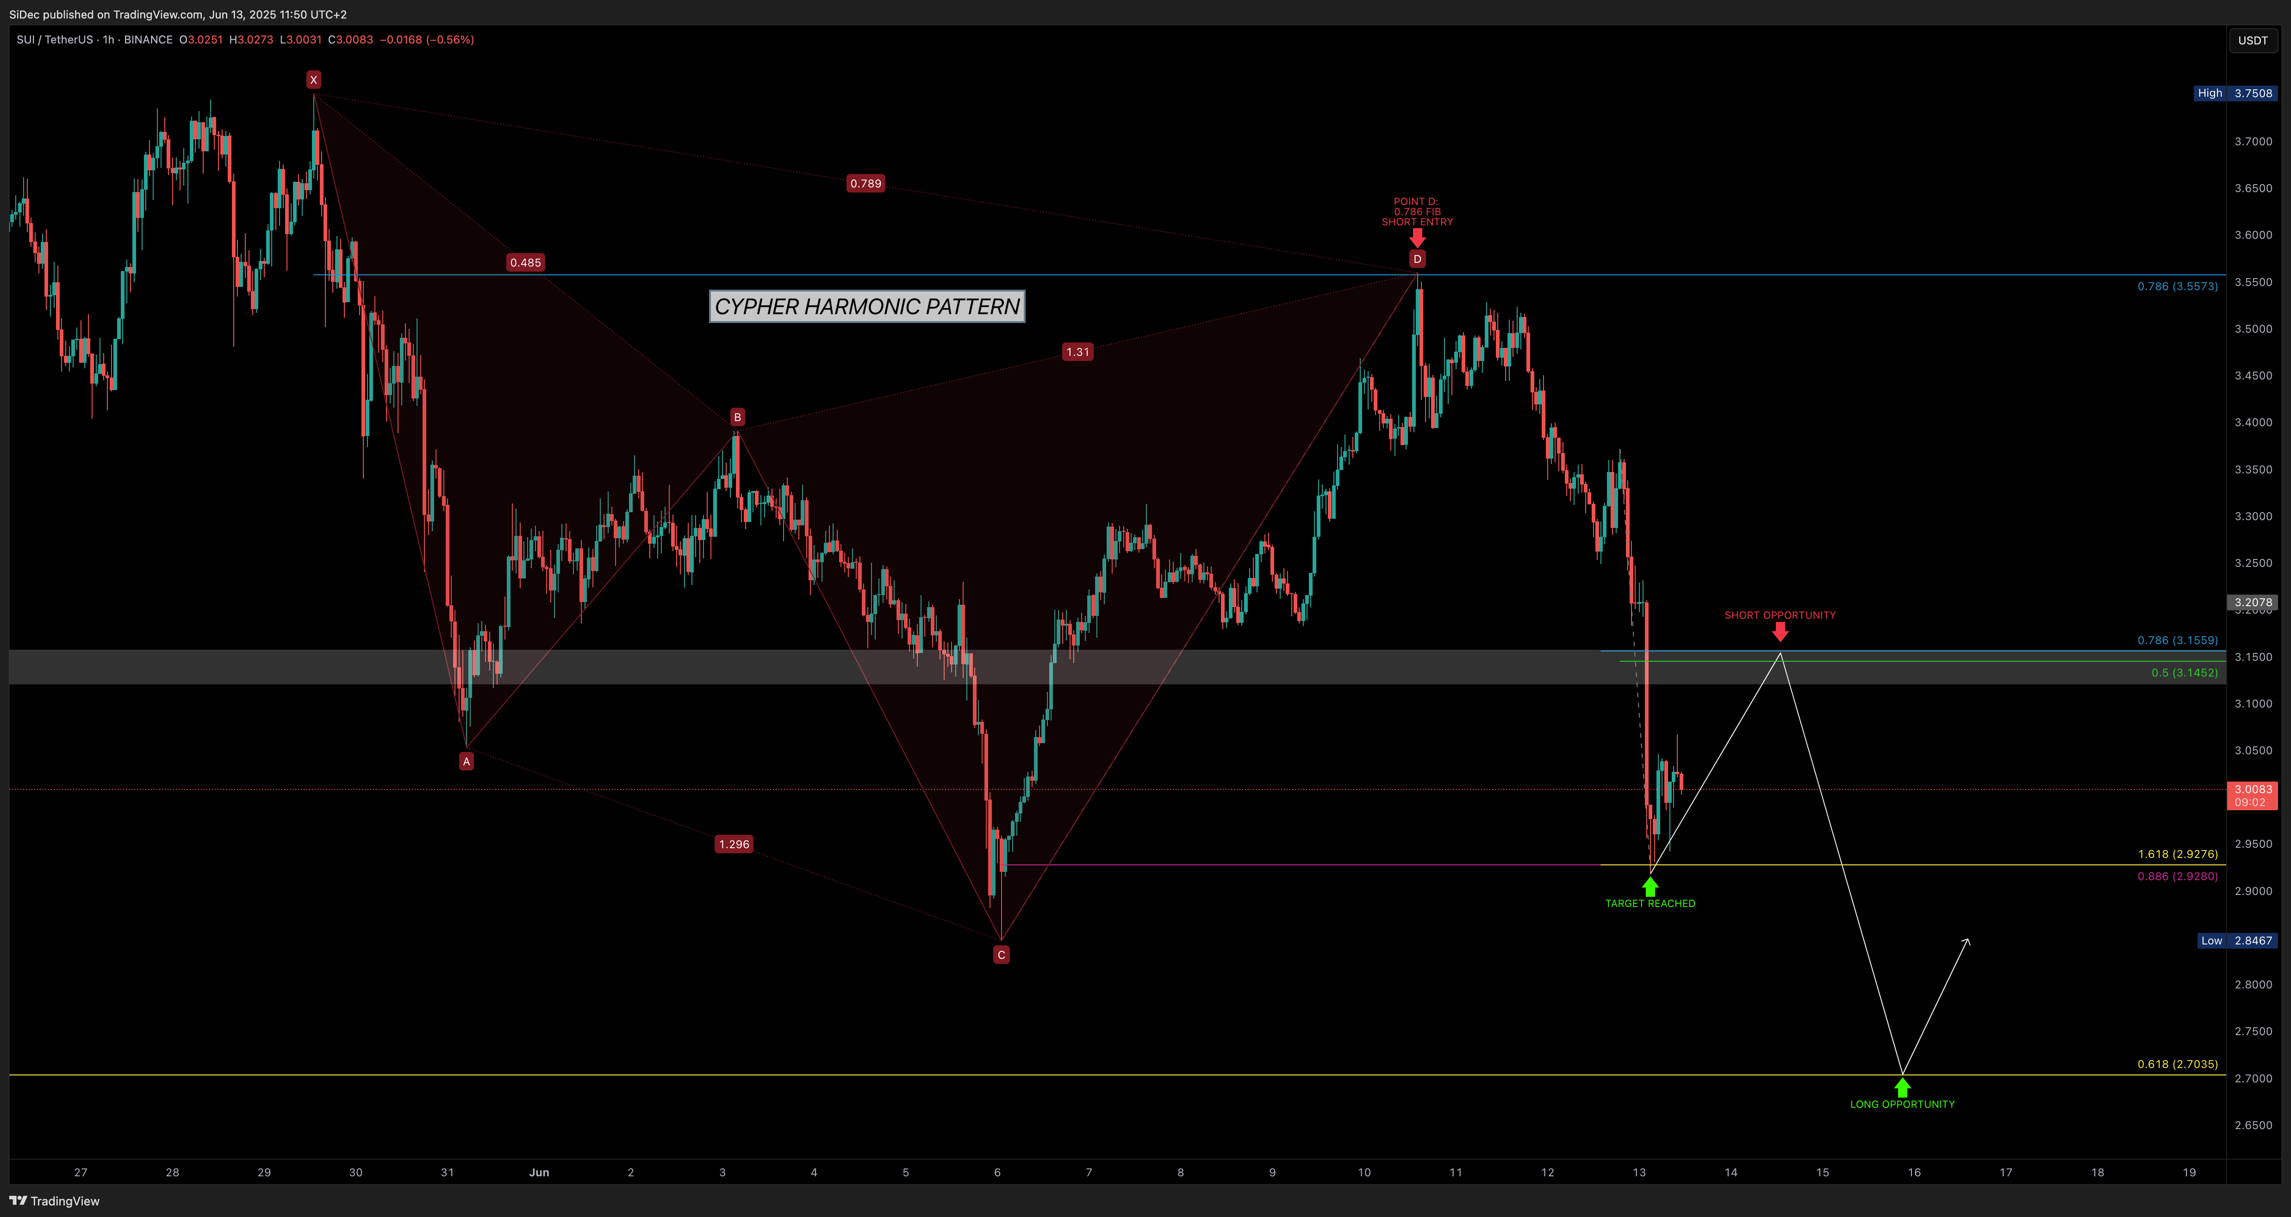The image size is (2291, 1217).
Task: Click the red arrow above point D
Action: pos(1418,237)
